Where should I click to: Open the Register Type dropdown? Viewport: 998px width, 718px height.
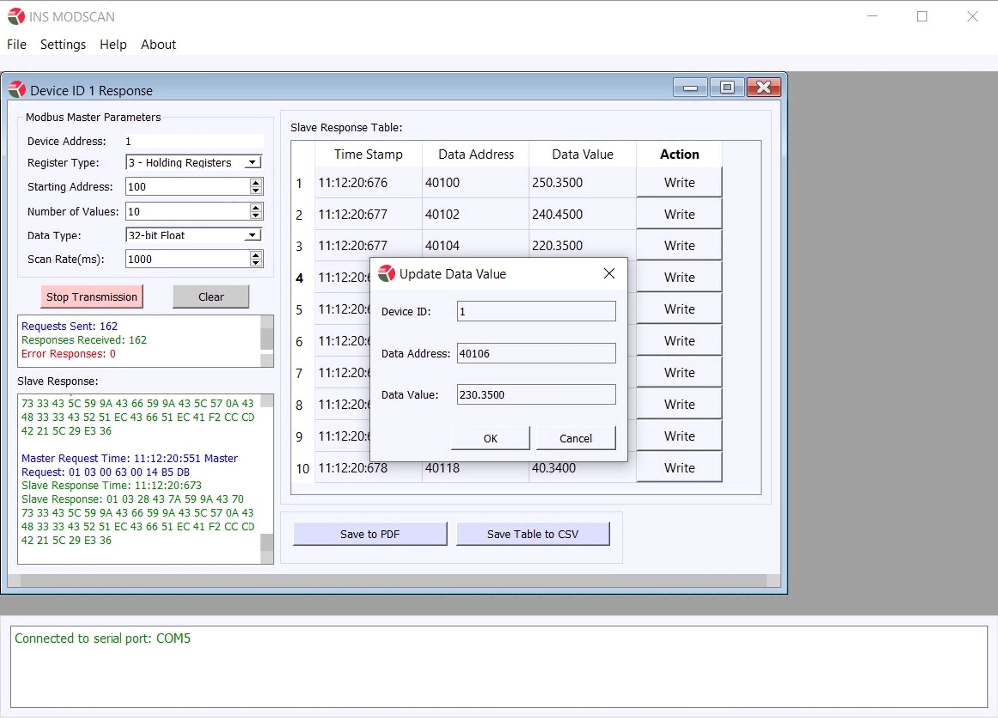tap(253, 162)
